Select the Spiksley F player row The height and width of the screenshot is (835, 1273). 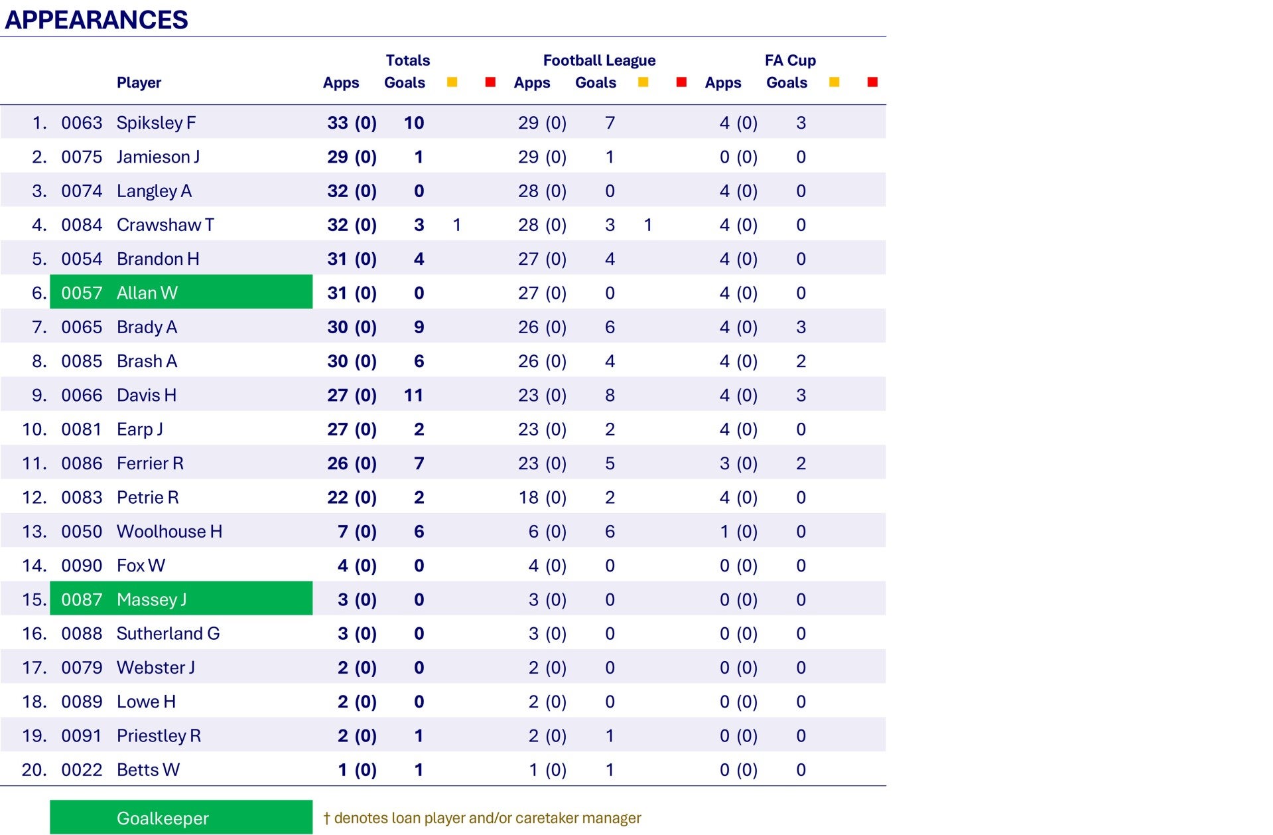point(443,122)
